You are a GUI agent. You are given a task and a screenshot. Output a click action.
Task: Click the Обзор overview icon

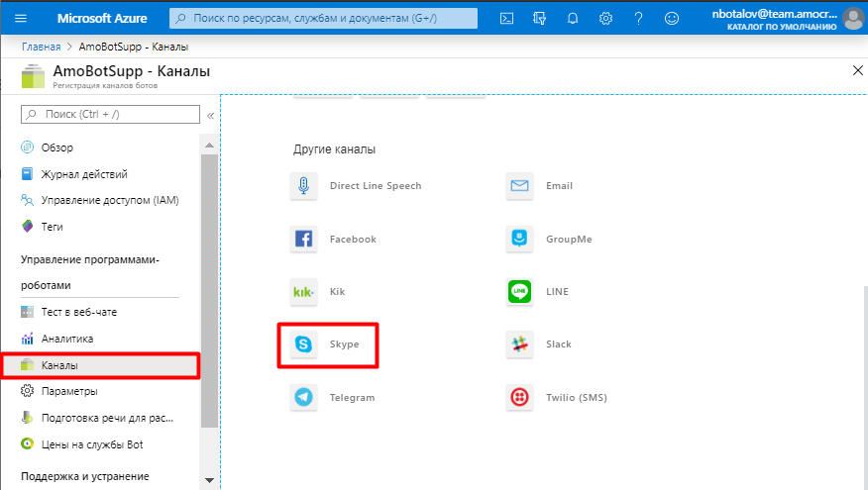point(27,147)
